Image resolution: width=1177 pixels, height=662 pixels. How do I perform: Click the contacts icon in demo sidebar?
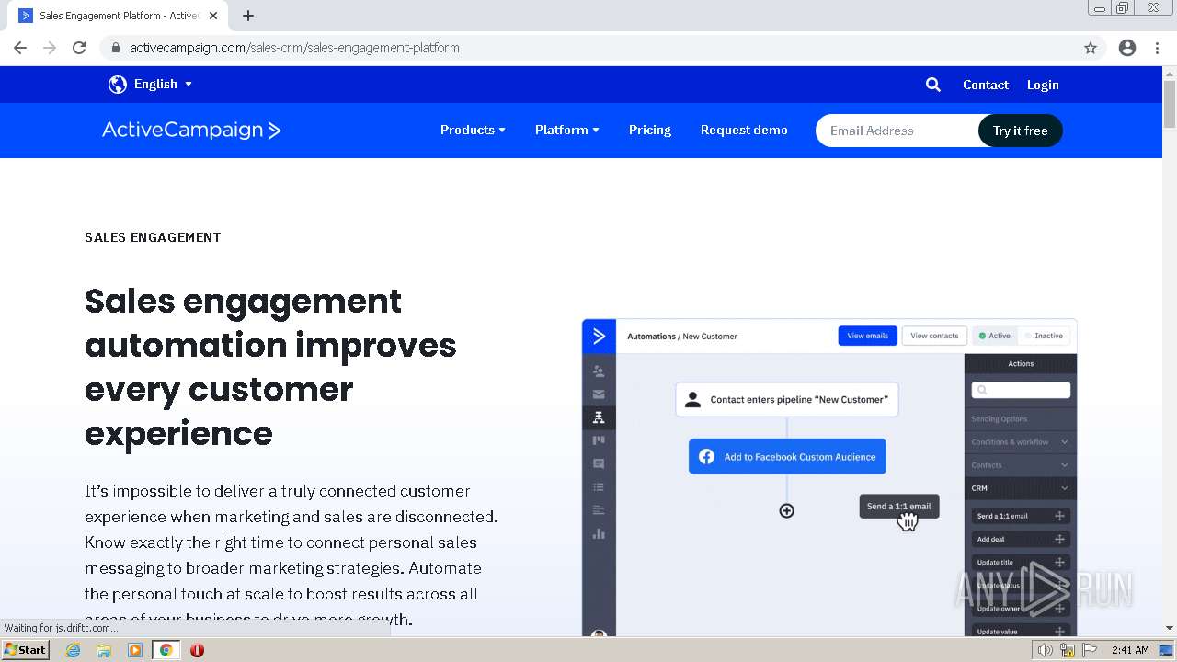(x=599, y=371)
